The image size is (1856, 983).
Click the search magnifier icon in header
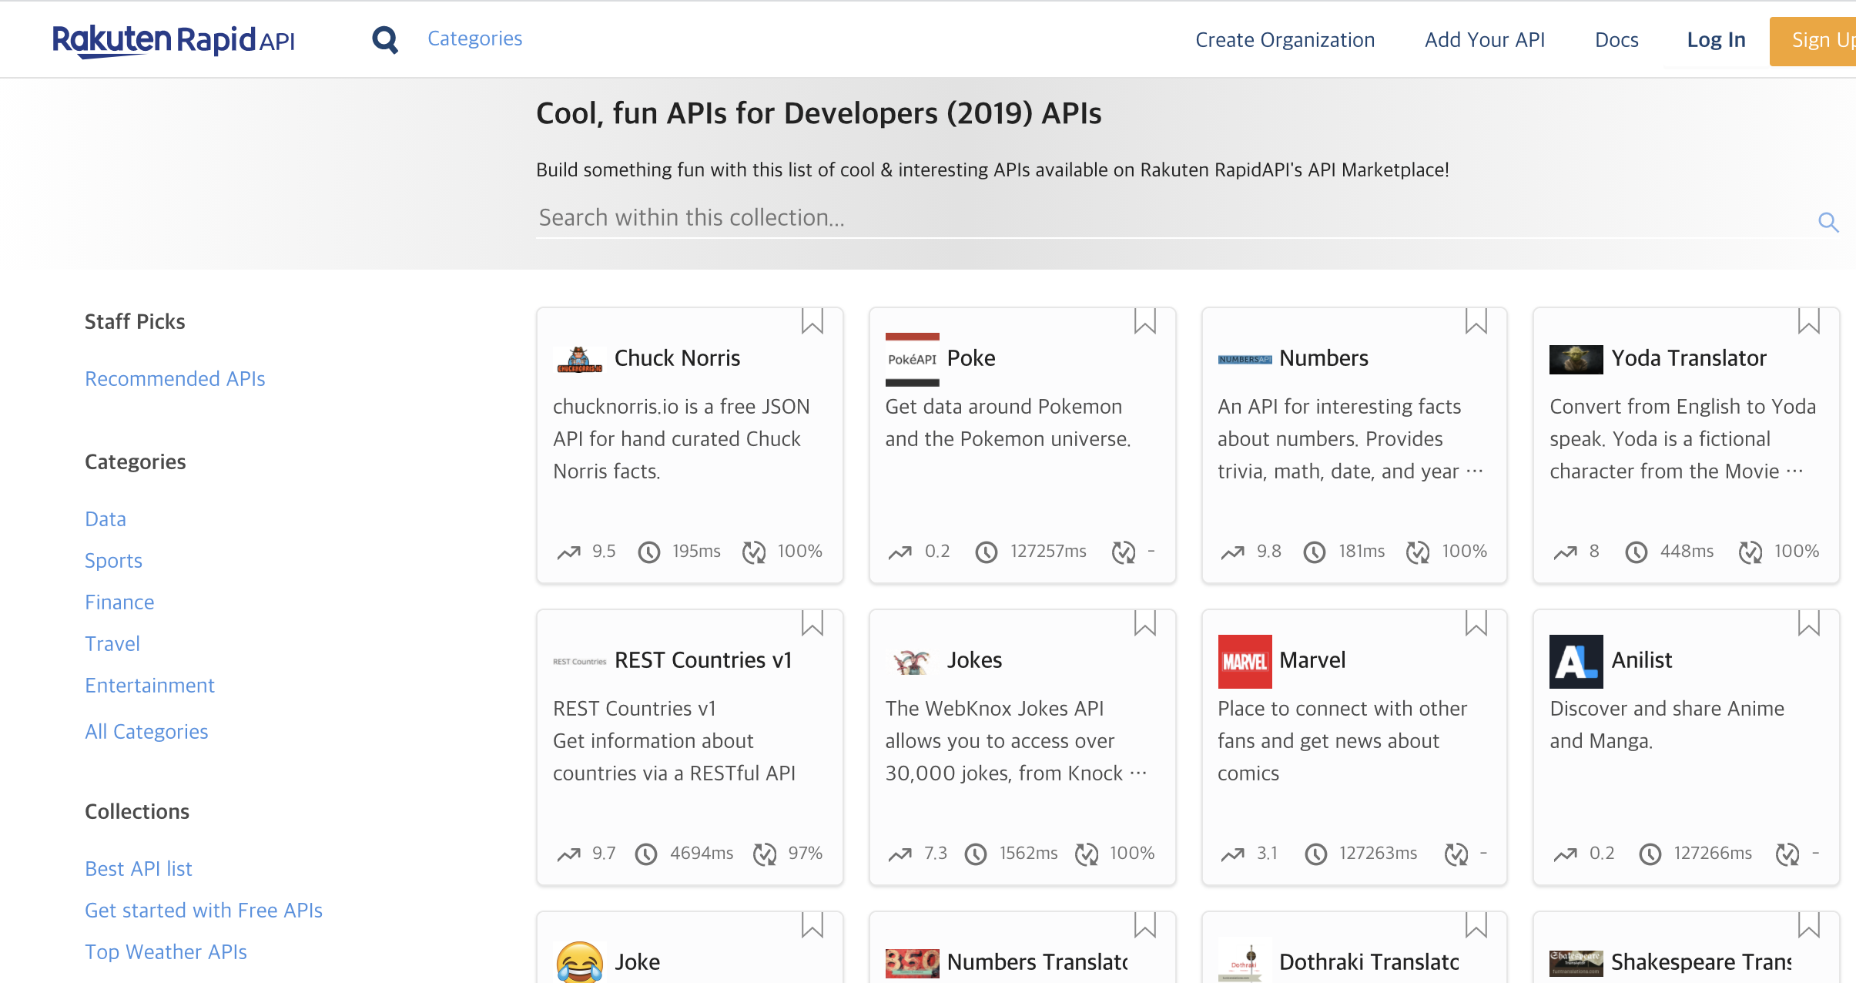tap(385, 39)
